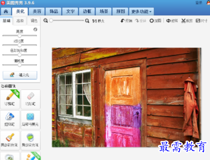Click the wooden house photo on canvas

tap(127, 97)
